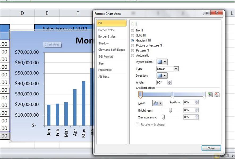Open the Alt Text category
Image resolution: width=235 pixels, height=159 pixels.
click(103, 77)
